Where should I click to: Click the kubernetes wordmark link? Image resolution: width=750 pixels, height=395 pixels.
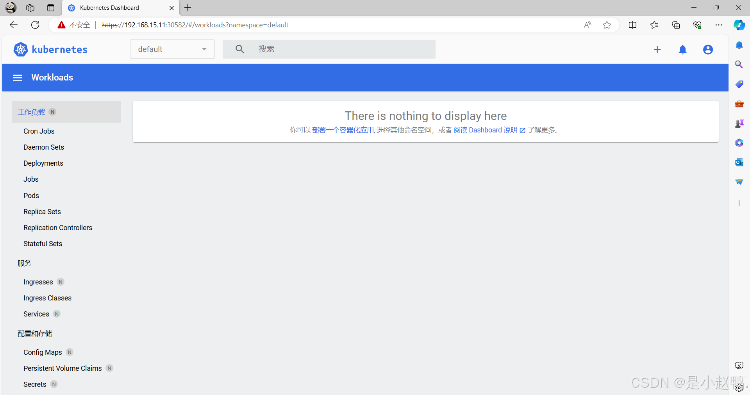59,50
